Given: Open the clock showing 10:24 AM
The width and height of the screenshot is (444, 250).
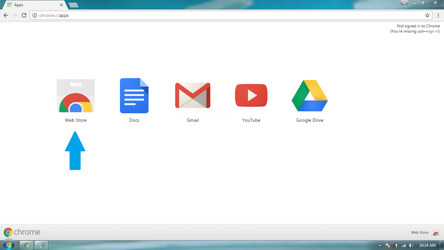Looking at the screenshot, I should (427, 245).
